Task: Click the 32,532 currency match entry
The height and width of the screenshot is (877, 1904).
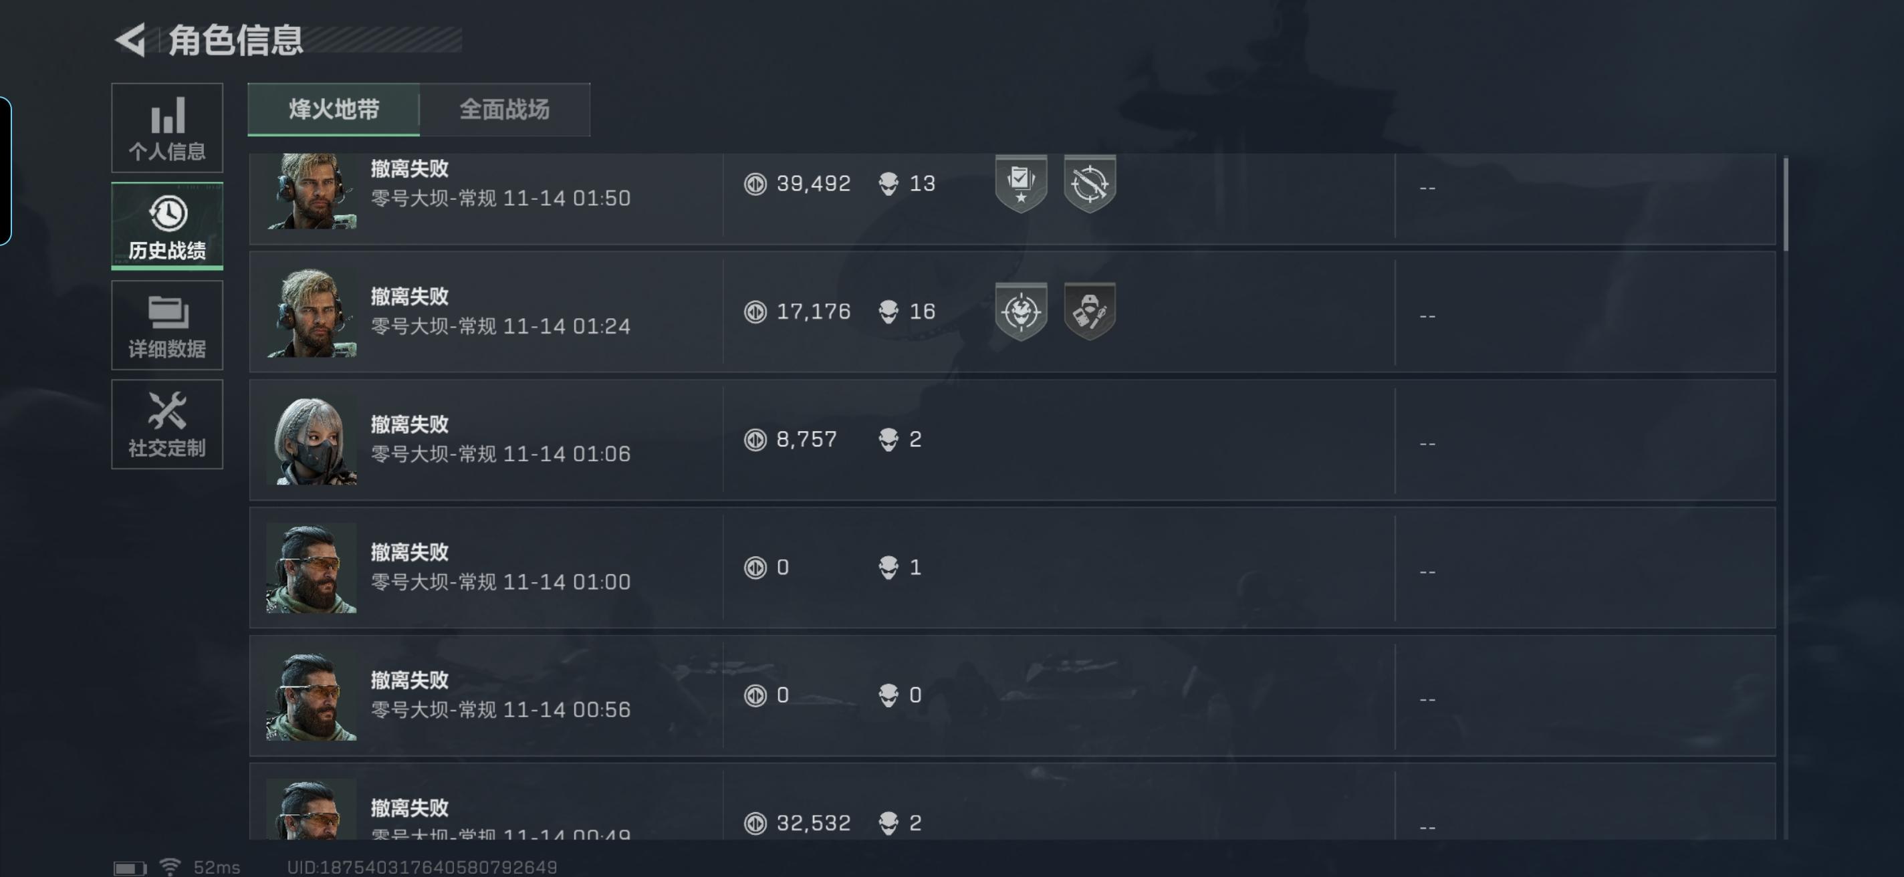Action: pos(1012,801)
